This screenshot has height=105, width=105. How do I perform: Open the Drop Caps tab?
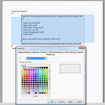coord(73,52)
